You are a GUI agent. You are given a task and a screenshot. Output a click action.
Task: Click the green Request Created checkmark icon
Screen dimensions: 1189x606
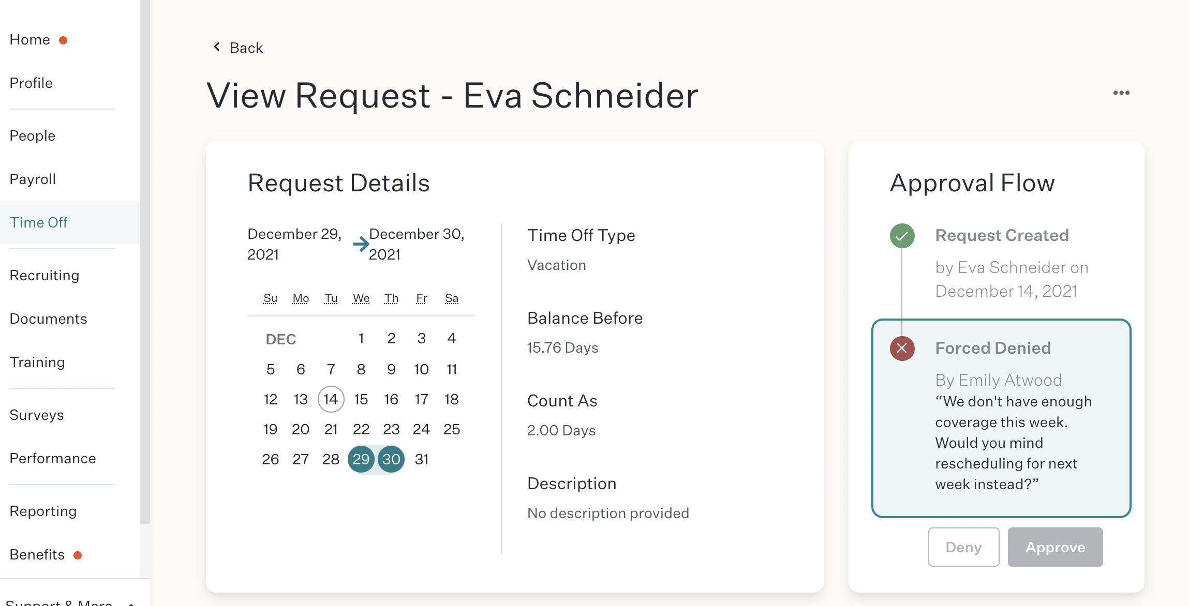pyautogui.click(x=902, y=236)
